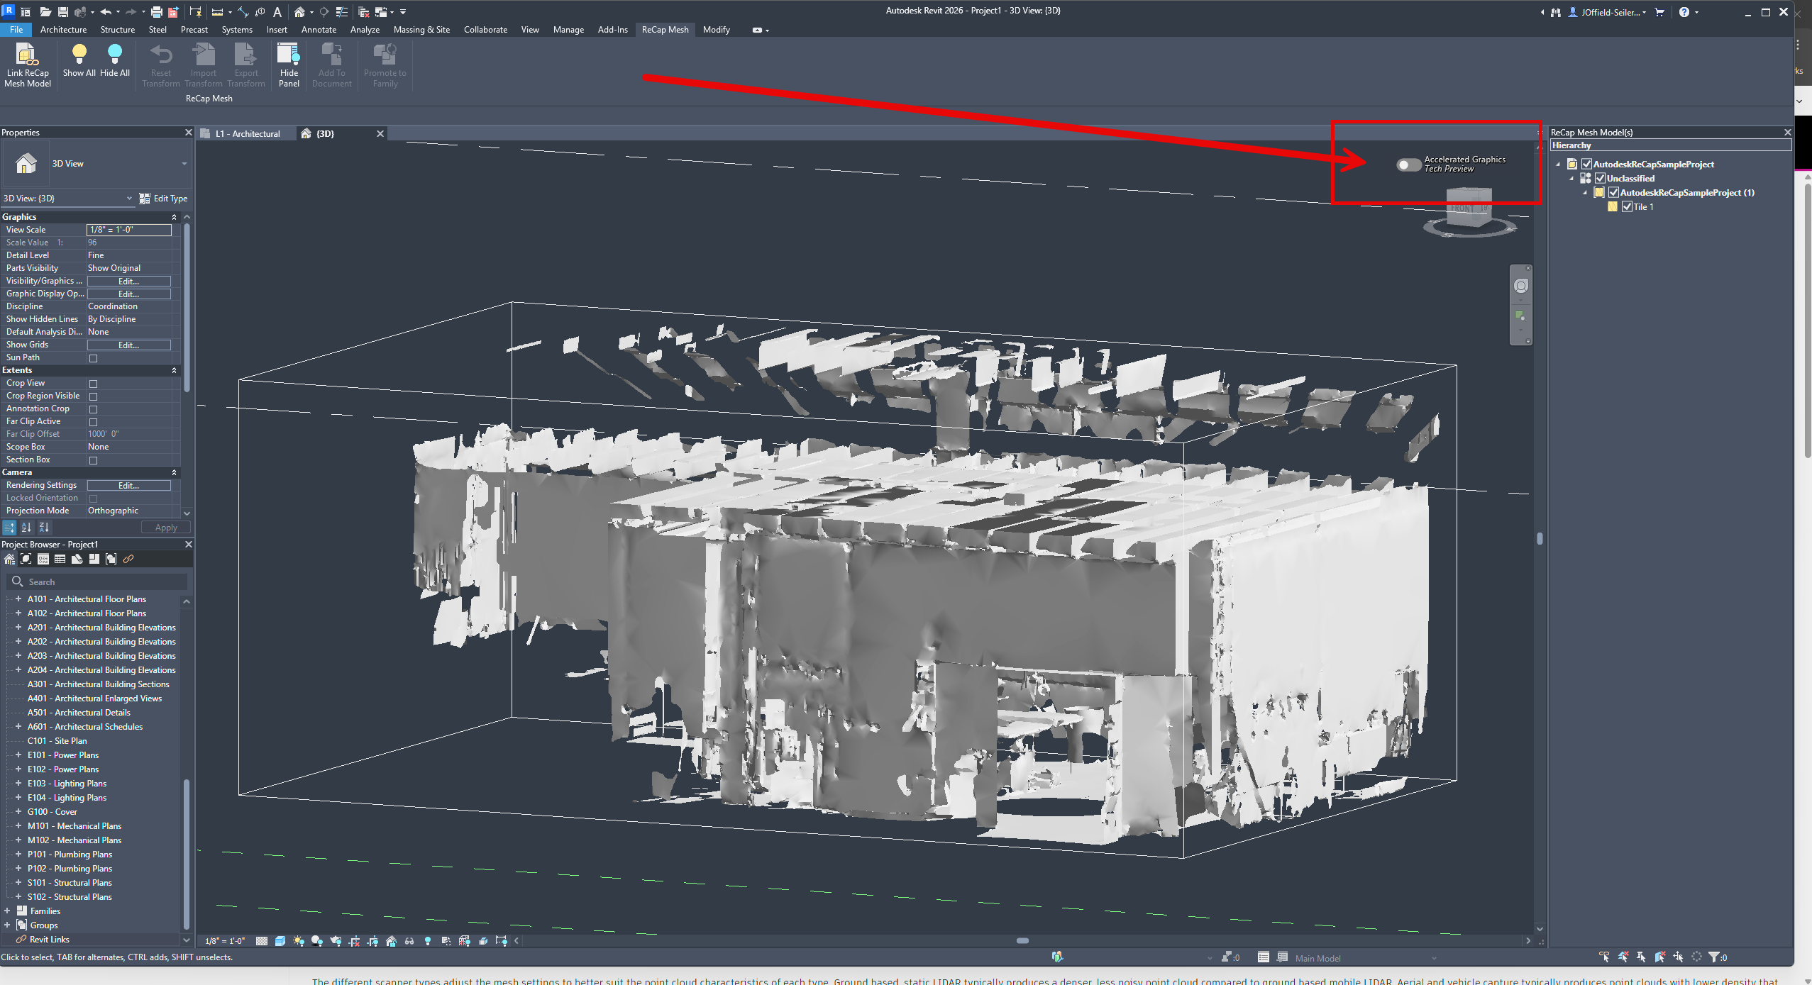Uncheck AutodeskReCapSampleProject top-level checkbox
Image resolution: width=1812 pixels, height=985 pixels.
coord(1586,165)
